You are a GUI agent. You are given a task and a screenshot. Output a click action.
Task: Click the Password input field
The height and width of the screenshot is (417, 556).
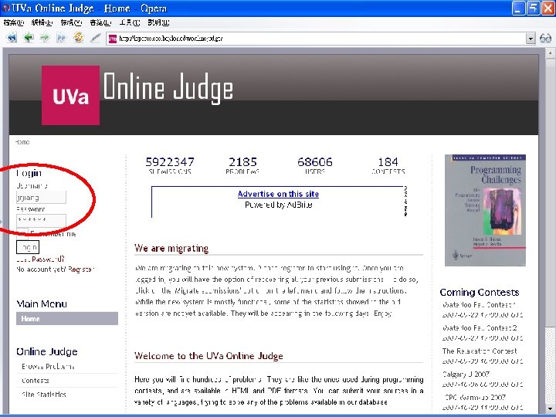(41, 220)
